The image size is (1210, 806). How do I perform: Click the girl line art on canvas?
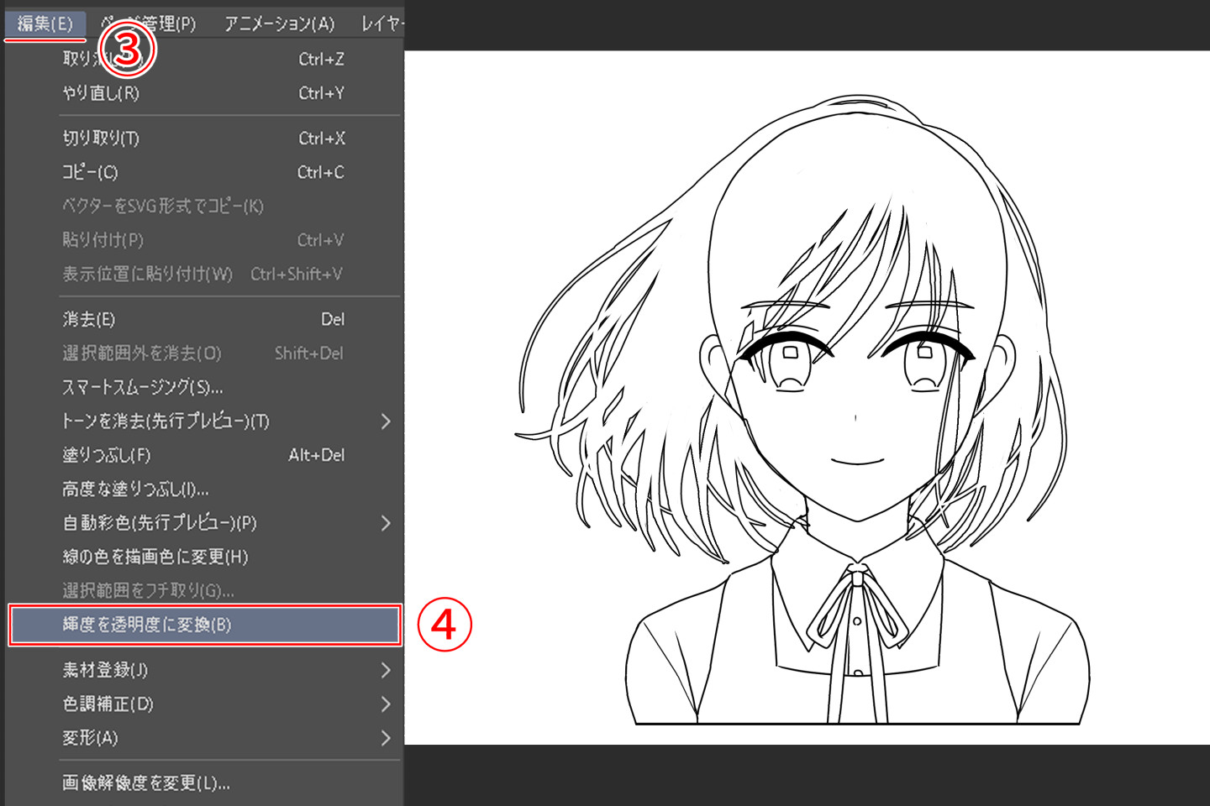pyautogui.click(x=857, y=420)
